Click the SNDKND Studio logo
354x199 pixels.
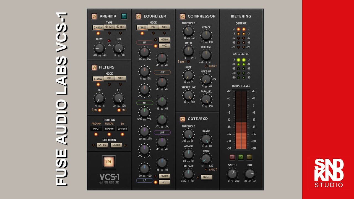point(329,174)
